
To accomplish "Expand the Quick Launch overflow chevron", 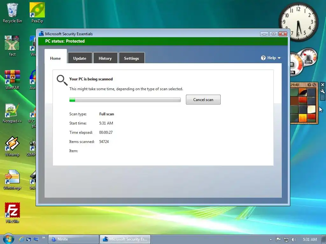I will pyautogui.click(x=43, y=238).
